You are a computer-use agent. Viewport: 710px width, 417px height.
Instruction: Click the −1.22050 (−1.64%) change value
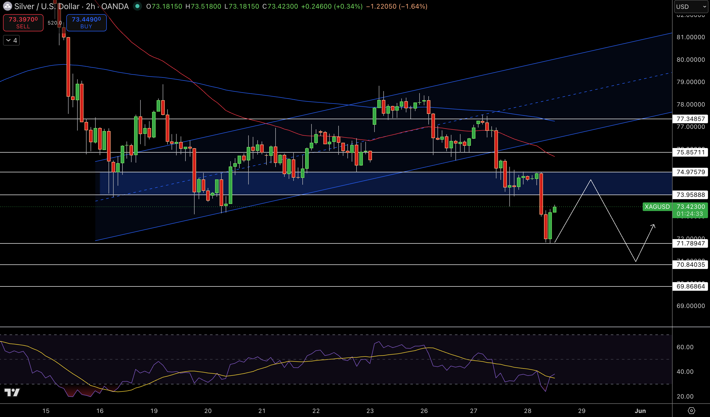(397, 6)
